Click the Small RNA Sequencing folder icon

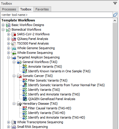pyautogui.click(x=14, y=127)
